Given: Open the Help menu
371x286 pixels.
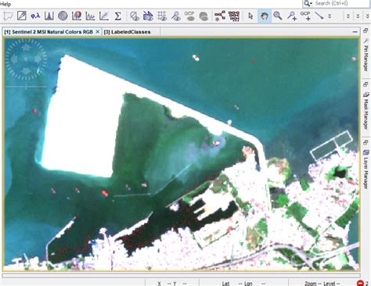Looking at the screenshot, I should [x=5, y=4].
